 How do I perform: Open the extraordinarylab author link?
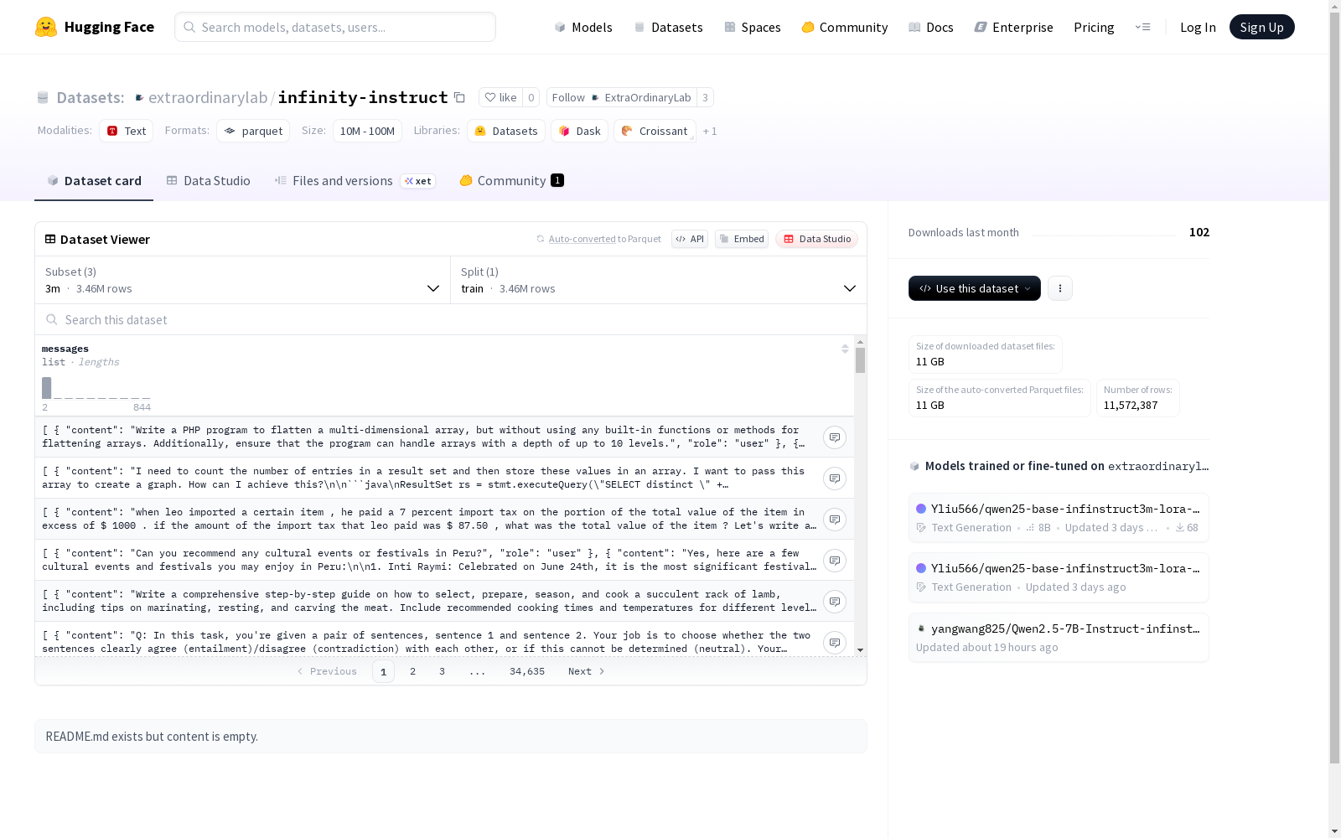coord(208,97)
